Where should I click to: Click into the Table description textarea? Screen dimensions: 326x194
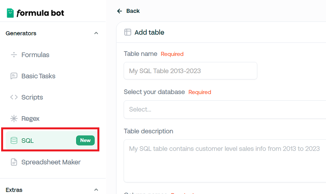[225, 161]
